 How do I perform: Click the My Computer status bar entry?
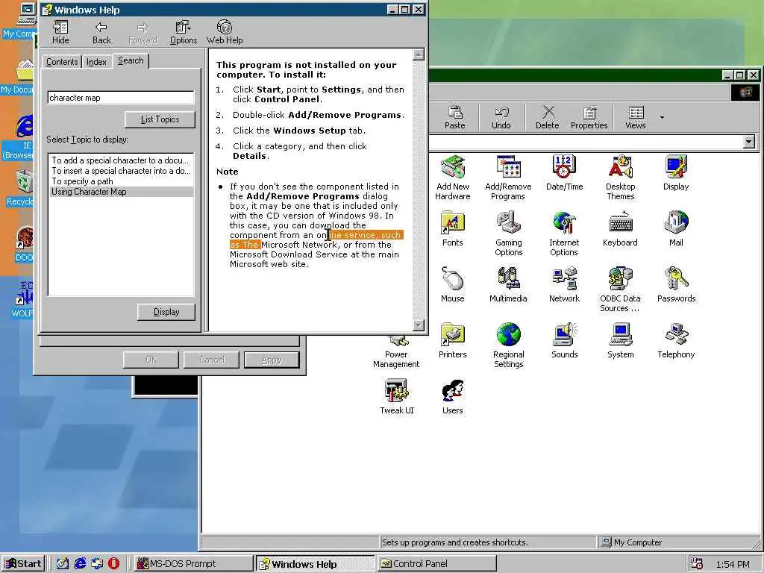coord(631,542)
